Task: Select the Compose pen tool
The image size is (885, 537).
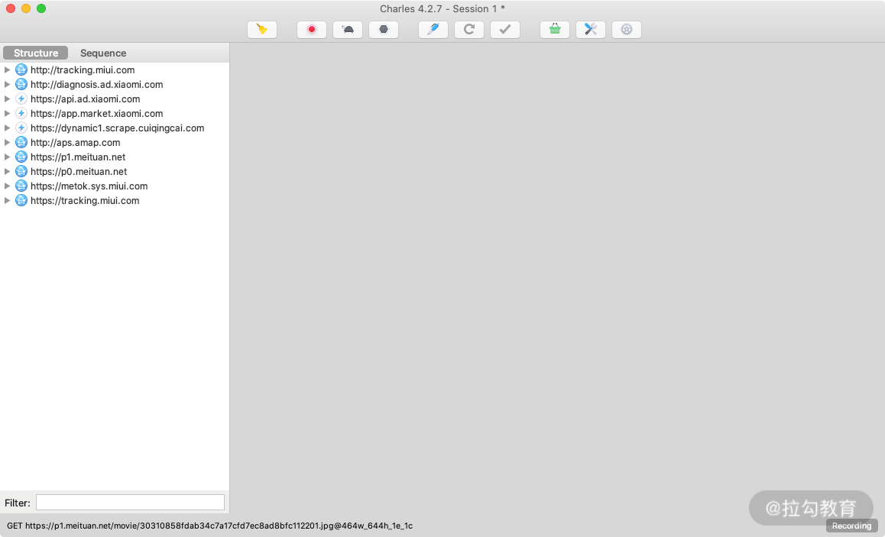Action: [433, 29]
